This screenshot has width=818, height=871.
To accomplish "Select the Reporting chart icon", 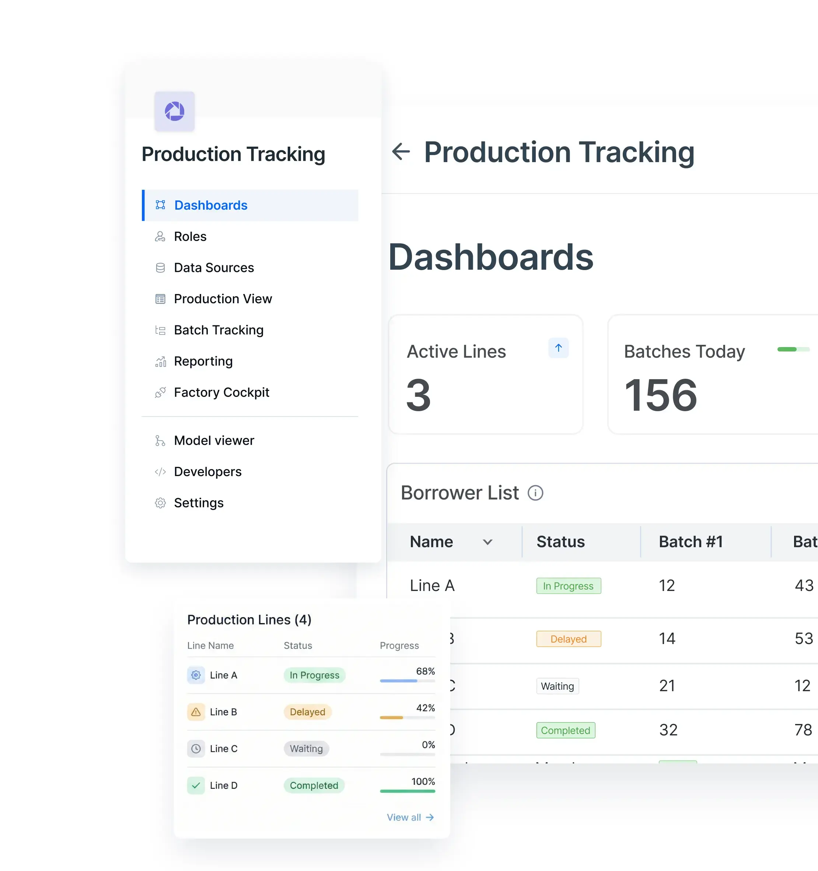I will click(x=160, y=361).
